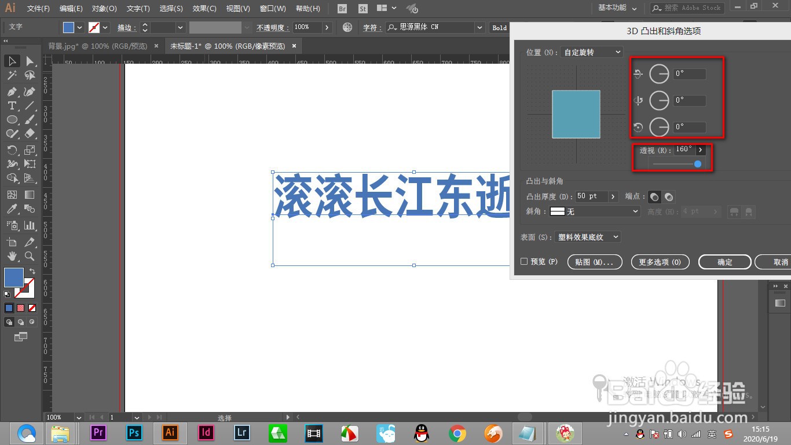This screenshot has width=791, height=445.
Task: Click the 更多选项(O) button
Action: point(660,262)
